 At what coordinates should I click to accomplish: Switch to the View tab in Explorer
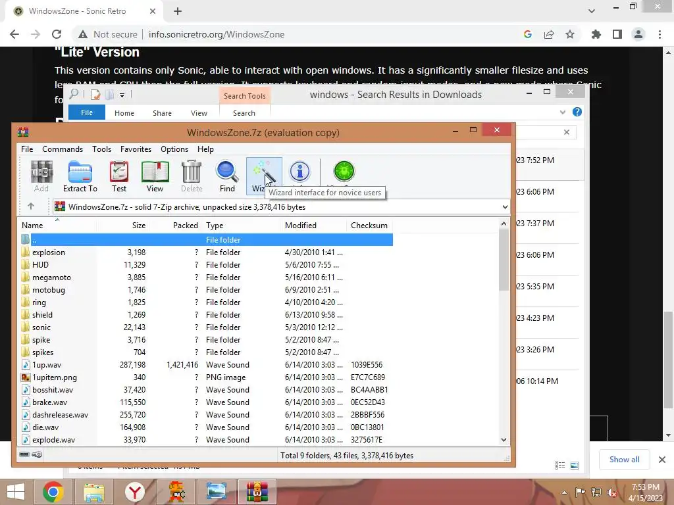point(199,113)
